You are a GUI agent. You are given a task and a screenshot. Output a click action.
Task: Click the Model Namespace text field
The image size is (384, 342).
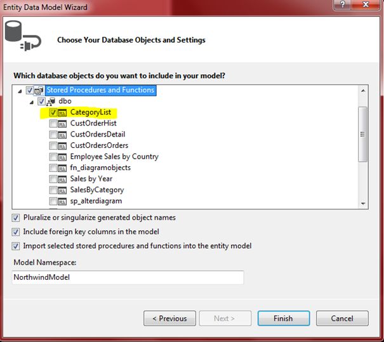(128, 277)
